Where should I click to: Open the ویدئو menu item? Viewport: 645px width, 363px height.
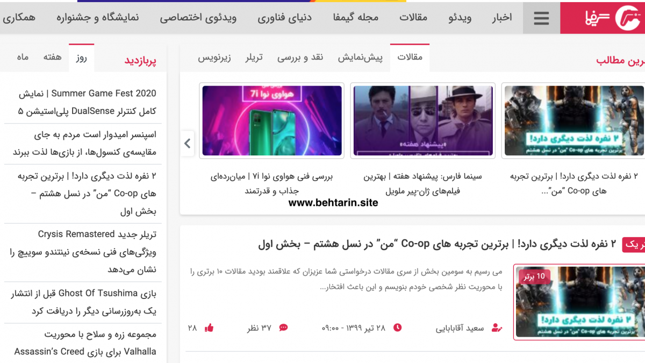460,18
